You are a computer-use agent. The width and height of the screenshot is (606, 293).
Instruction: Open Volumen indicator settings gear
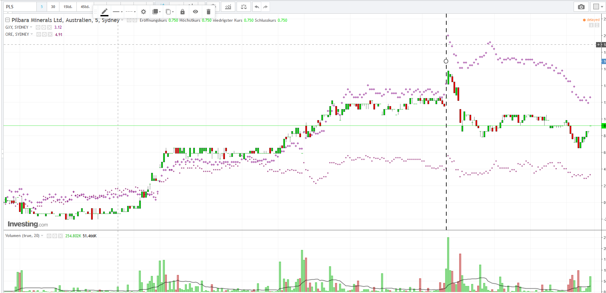[55, 236]
